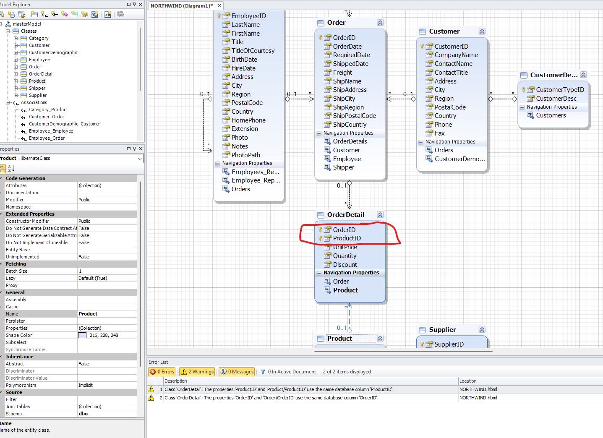The width and height of the screenshot is (603, 438).
Task: Click the Shape Color swatch
Action: [x=82, y=335]
